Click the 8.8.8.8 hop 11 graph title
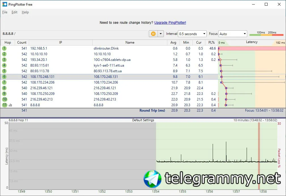Image resolution: width=286 pixels, height=196 pixels. tap(18, 120)
